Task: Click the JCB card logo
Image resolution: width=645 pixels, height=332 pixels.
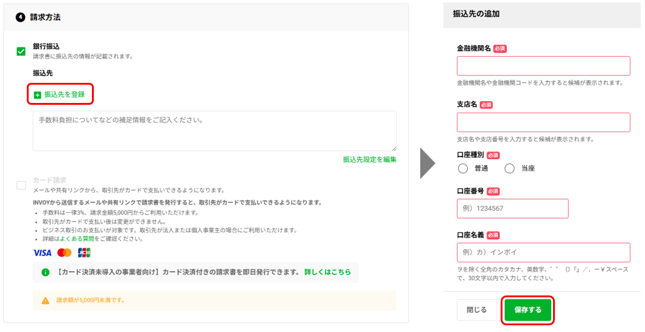Action: click(84, 253)
